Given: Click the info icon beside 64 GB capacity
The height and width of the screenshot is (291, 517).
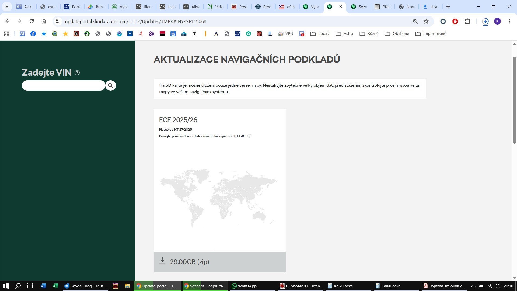Looking at the screenshot, I should (249, 136).
